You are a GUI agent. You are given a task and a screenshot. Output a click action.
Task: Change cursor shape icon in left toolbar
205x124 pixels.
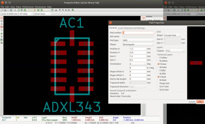click(x=2, y=30)
